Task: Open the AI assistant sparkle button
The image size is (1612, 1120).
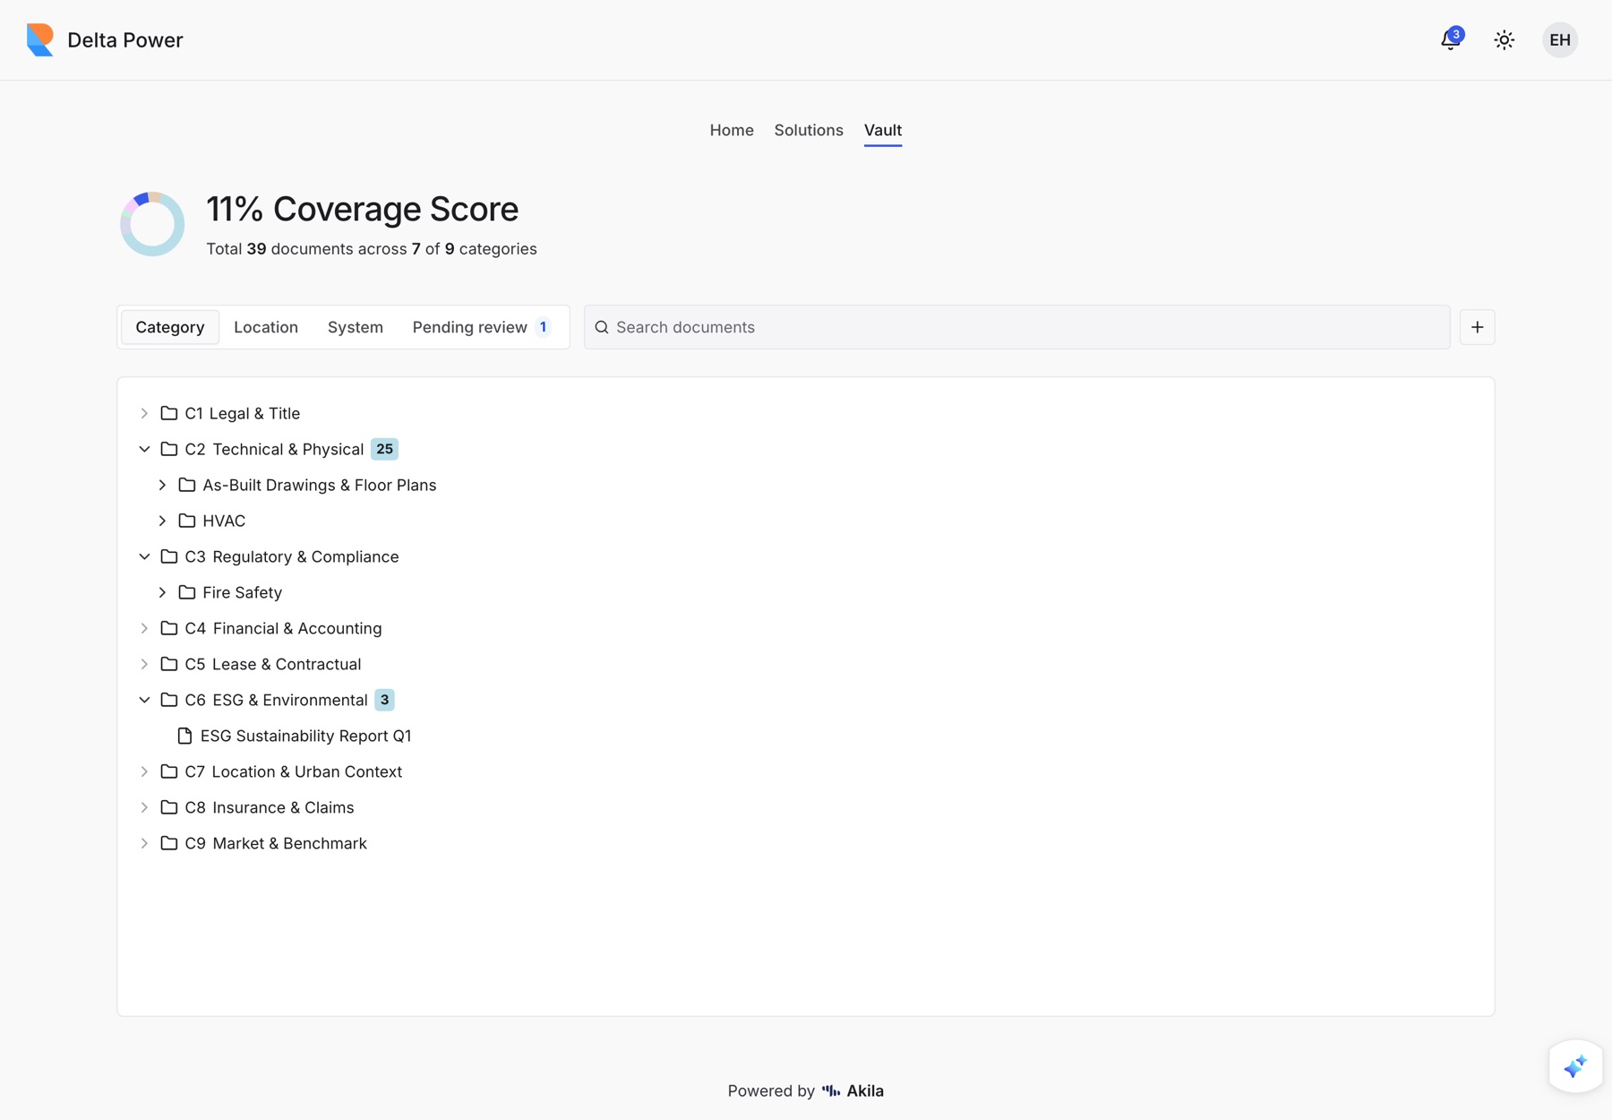Action: (1575, 1066)
